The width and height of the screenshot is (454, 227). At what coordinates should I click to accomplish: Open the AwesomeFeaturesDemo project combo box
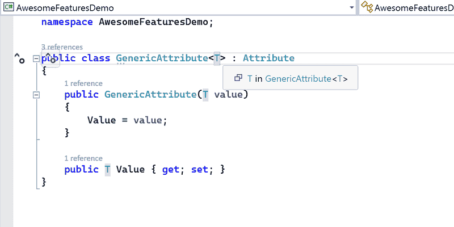pyautogui.click(x=179, y=7)
